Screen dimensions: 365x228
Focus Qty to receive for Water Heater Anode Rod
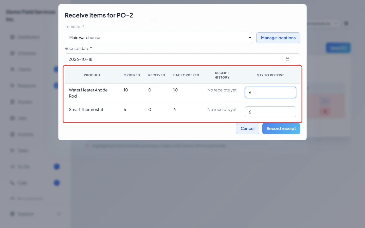coord(270,92)
